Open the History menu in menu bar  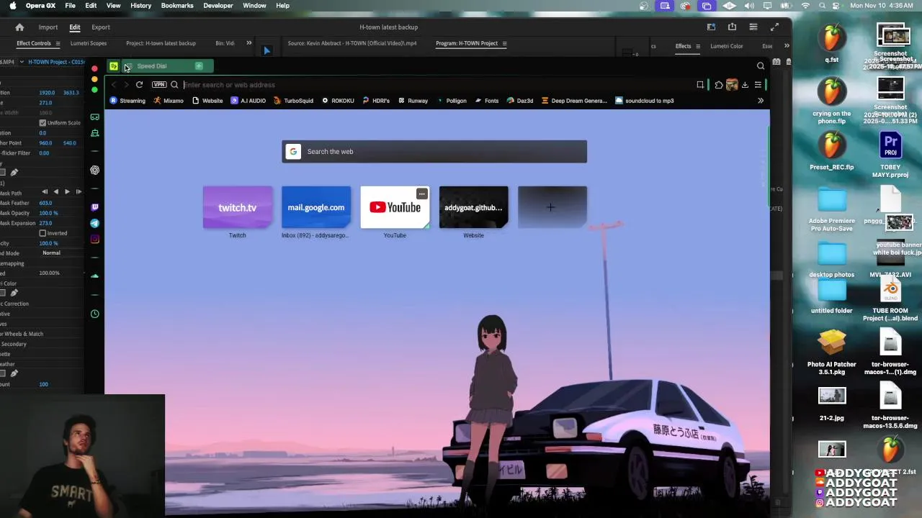point(140,6)
